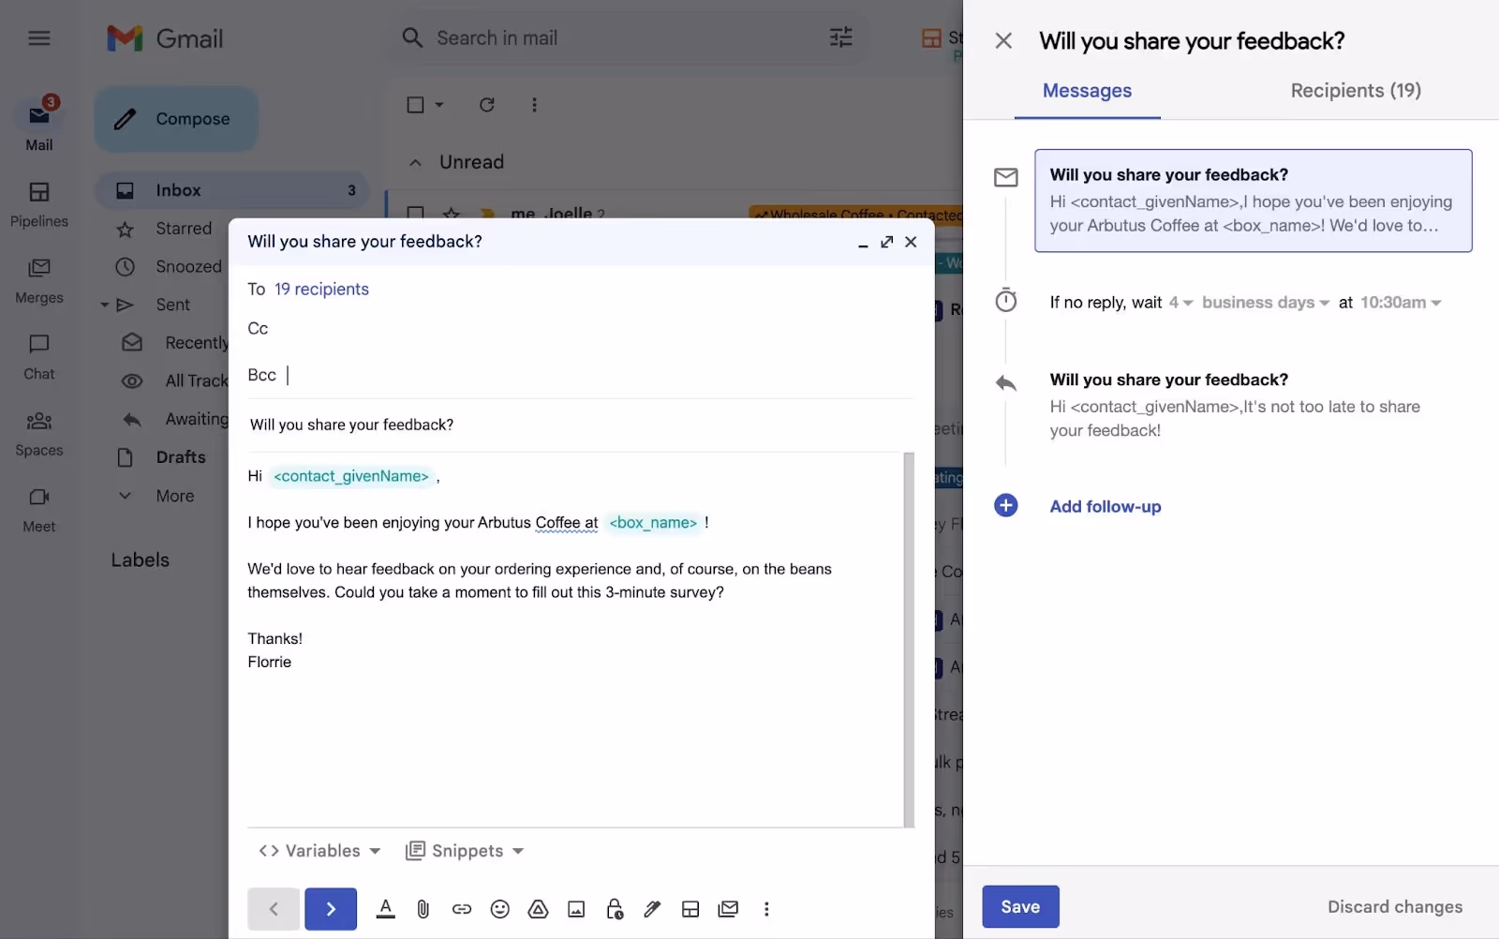Go to next recipient preview arrow
This screenshot has height=939, width=1499.
(x=331, y=909)
